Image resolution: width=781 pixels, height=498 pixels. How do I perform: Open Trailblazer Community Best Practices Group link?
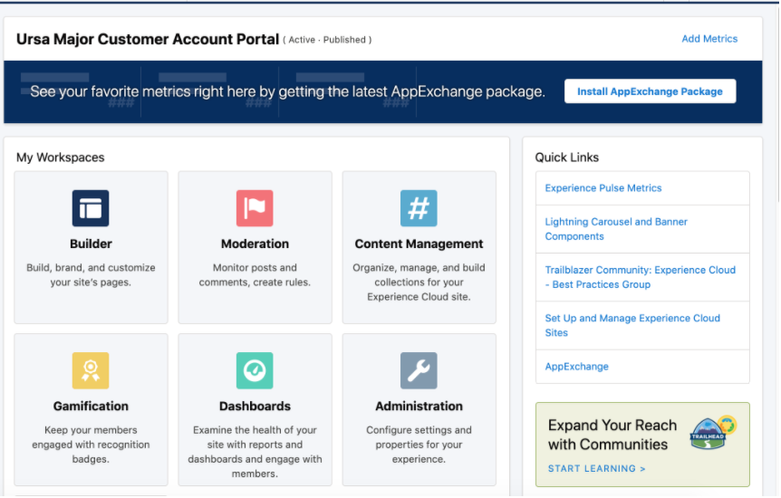[640, 277]
